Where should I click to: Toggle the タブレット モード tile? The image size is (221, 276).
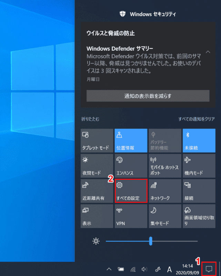click(x=97, y=140)
